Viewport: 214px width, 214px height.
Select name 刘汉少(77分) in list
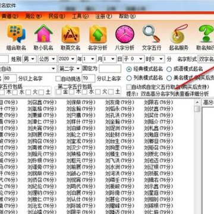point(81,147)
